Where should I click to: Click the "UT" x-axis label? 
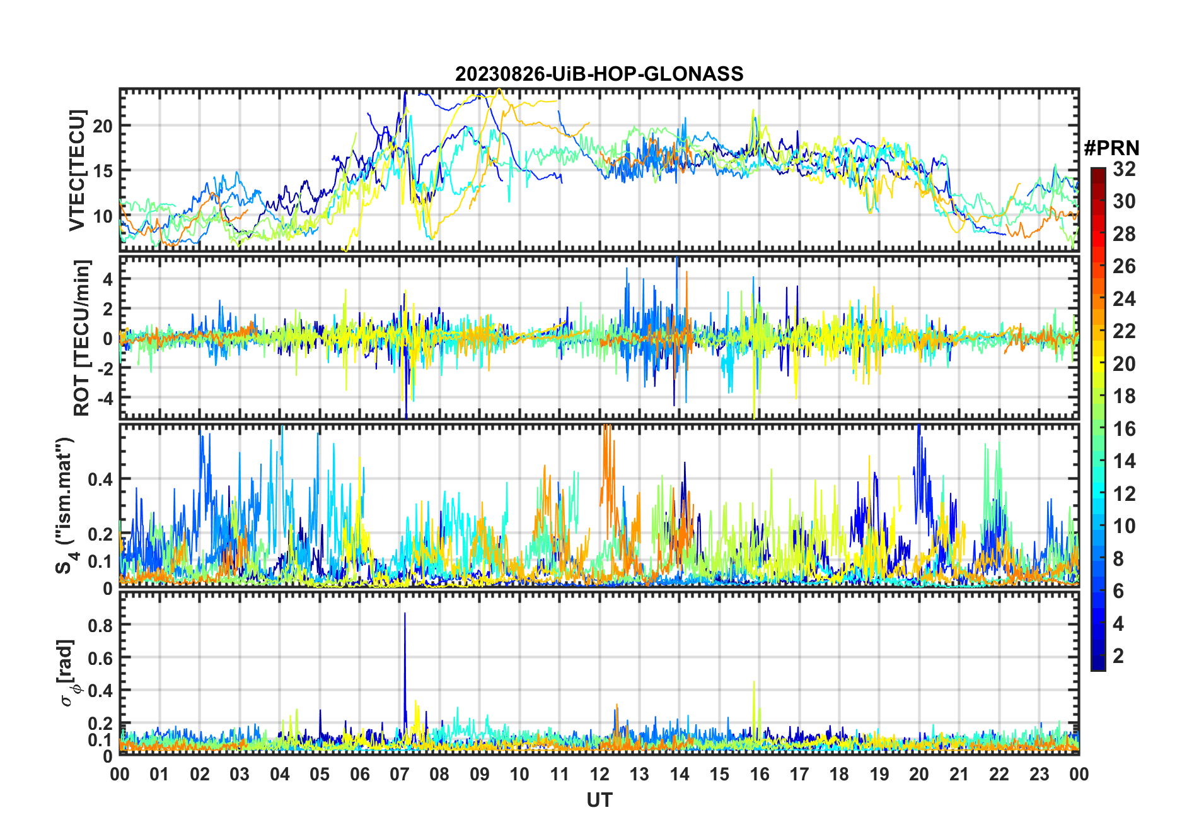coord(599,801)
